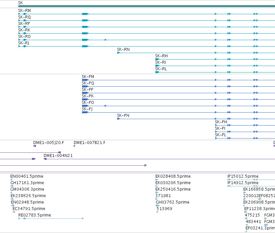Screen dimensions: 275x233
Task: Click the IP15012.5prime EST label
Action: 243,176
